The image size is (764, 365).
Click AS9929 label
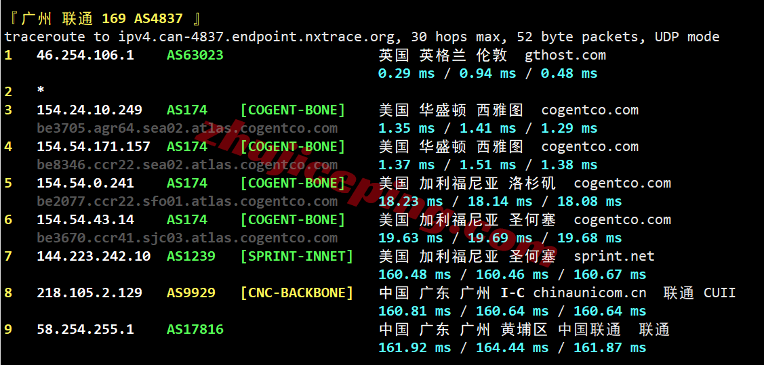[191, 293]
